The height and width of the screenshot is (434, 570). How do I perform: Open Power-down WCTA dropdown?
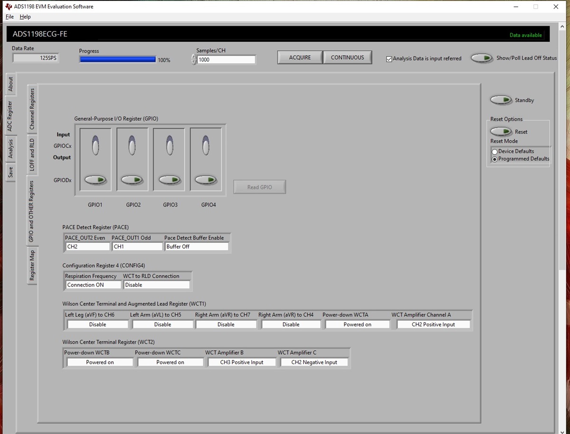(x=358, y=324)
